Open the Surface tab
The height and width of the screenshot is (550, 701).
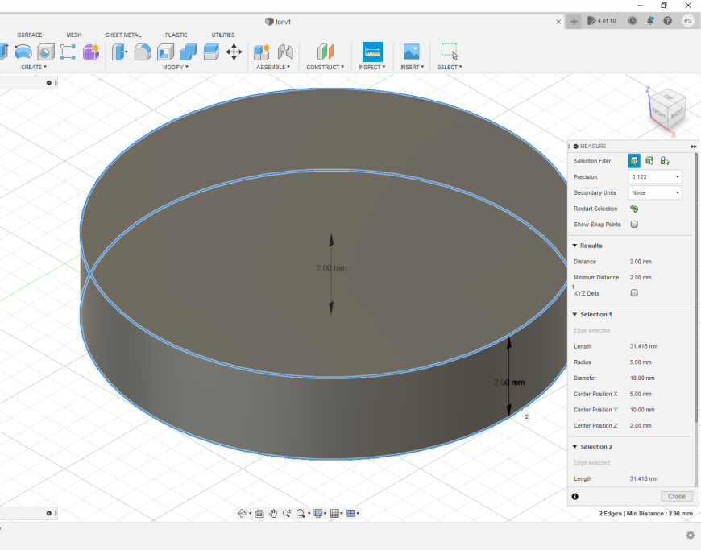tap(30, 35)
